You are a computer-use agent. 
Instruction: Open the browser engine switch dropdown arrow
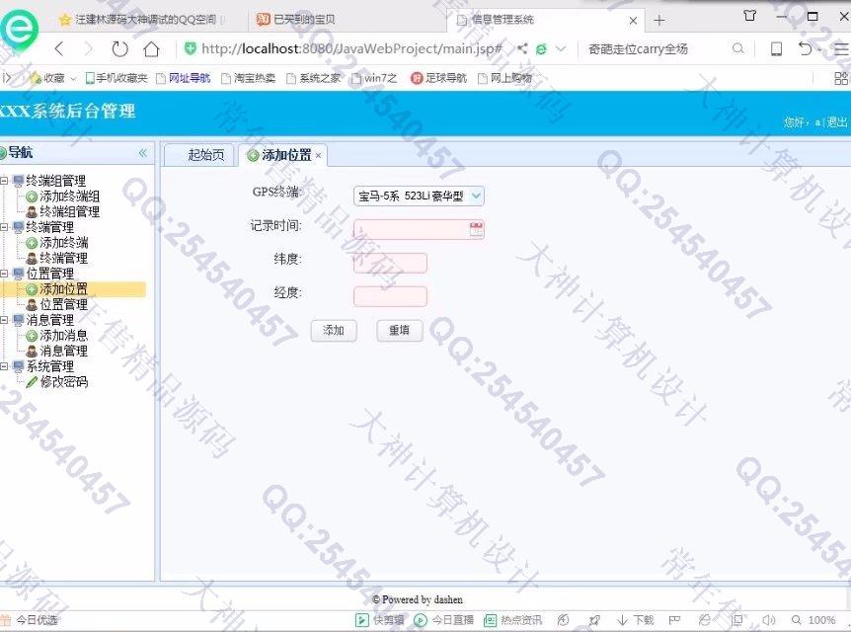(x=561, y=48)
